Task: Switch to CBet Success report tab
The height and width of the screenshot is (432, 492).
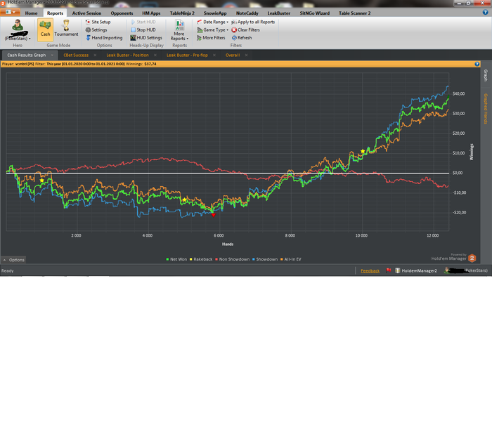Action: pyautogui.click(x=76, y=55)
